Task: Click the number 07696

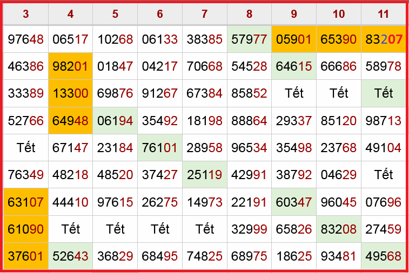Action: click(384, 202)
